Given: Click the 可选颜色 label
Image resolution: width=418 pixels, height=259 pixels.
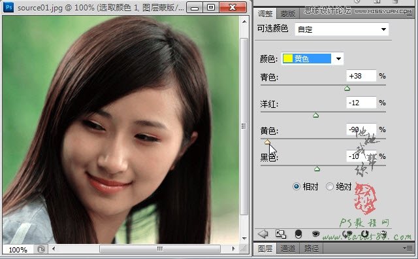Looking at the screenshot, I should pyautogui.click(x=272, y=28).
